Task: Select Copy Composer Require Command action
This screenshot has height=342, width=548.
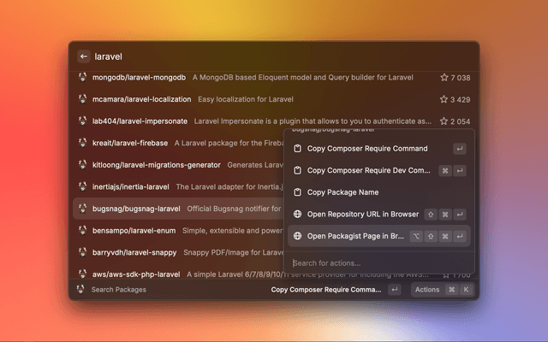Action: pos(366,149)
